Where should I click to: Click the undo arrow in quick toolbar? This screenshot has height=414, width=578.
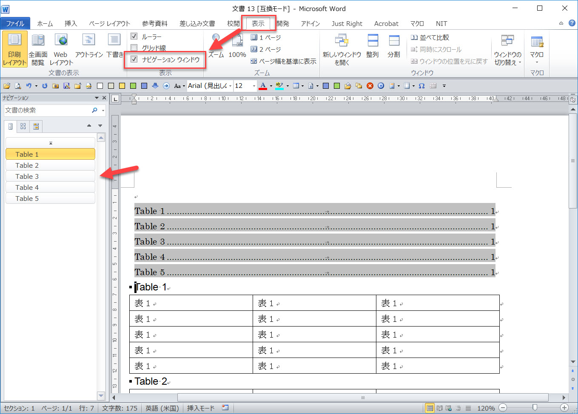tap(28, 86)
